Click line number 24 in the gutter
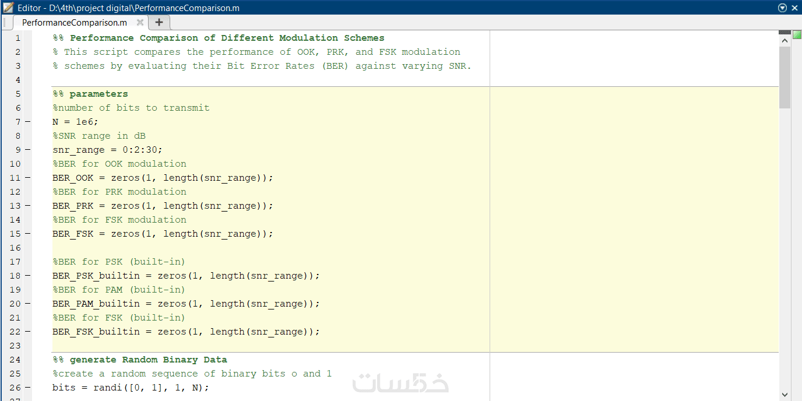This screenshot has height=401, width=802. (x=15, y=360)
